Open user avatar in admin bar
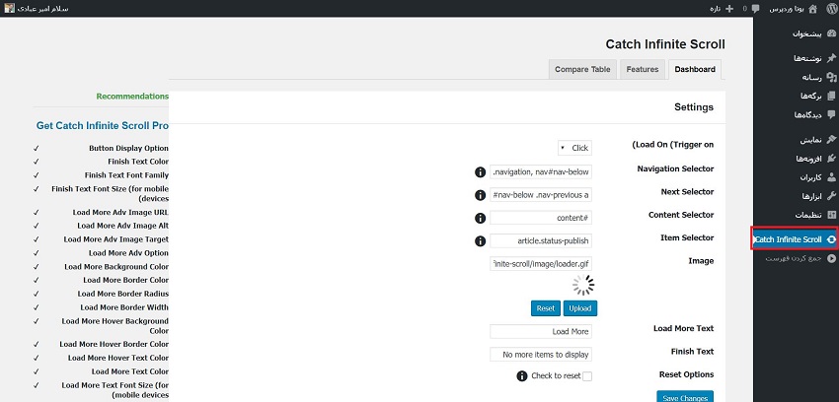 point(9,9)
